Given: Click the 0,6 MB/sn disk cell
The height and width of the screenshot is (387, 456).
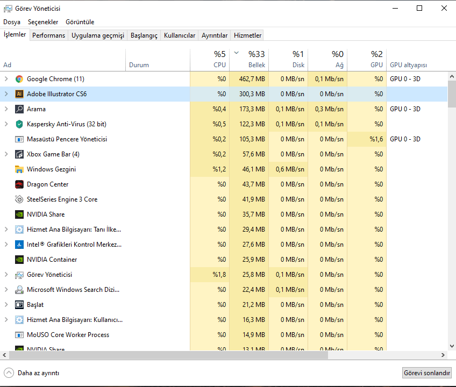Looking at the screenshot, I should pos(288,169).
